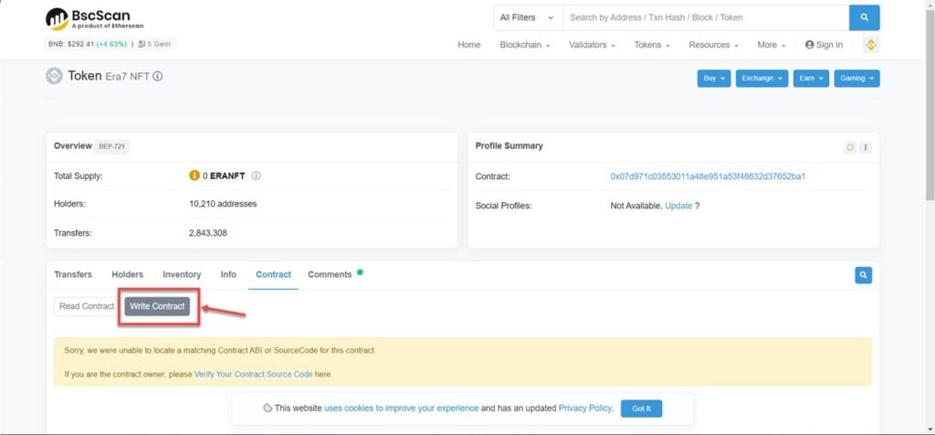Expand the Resources menu
Viewport: 935px width, 435px height.
tap(713, 45)
